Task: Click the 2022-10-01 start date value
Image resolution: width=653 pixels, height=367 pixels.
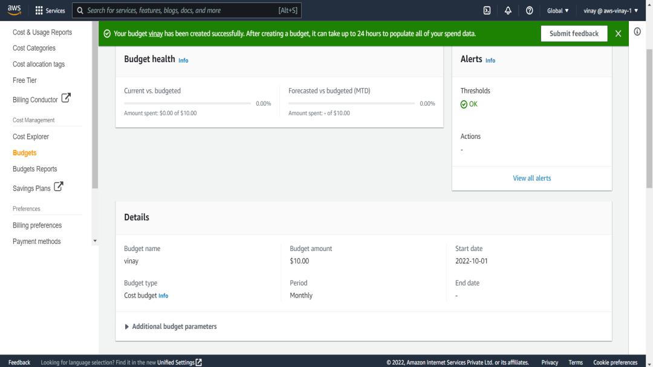Action: point(471,261)
